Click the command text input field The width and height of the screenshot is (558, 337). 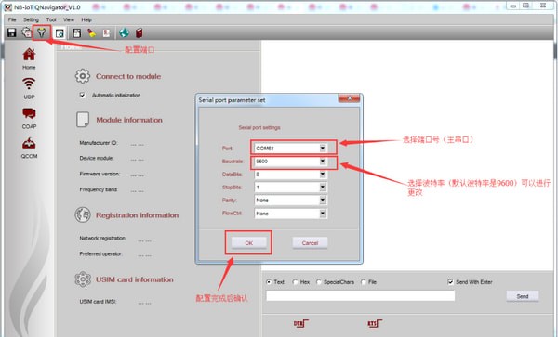pyautogui.click(x=361, y=295)
